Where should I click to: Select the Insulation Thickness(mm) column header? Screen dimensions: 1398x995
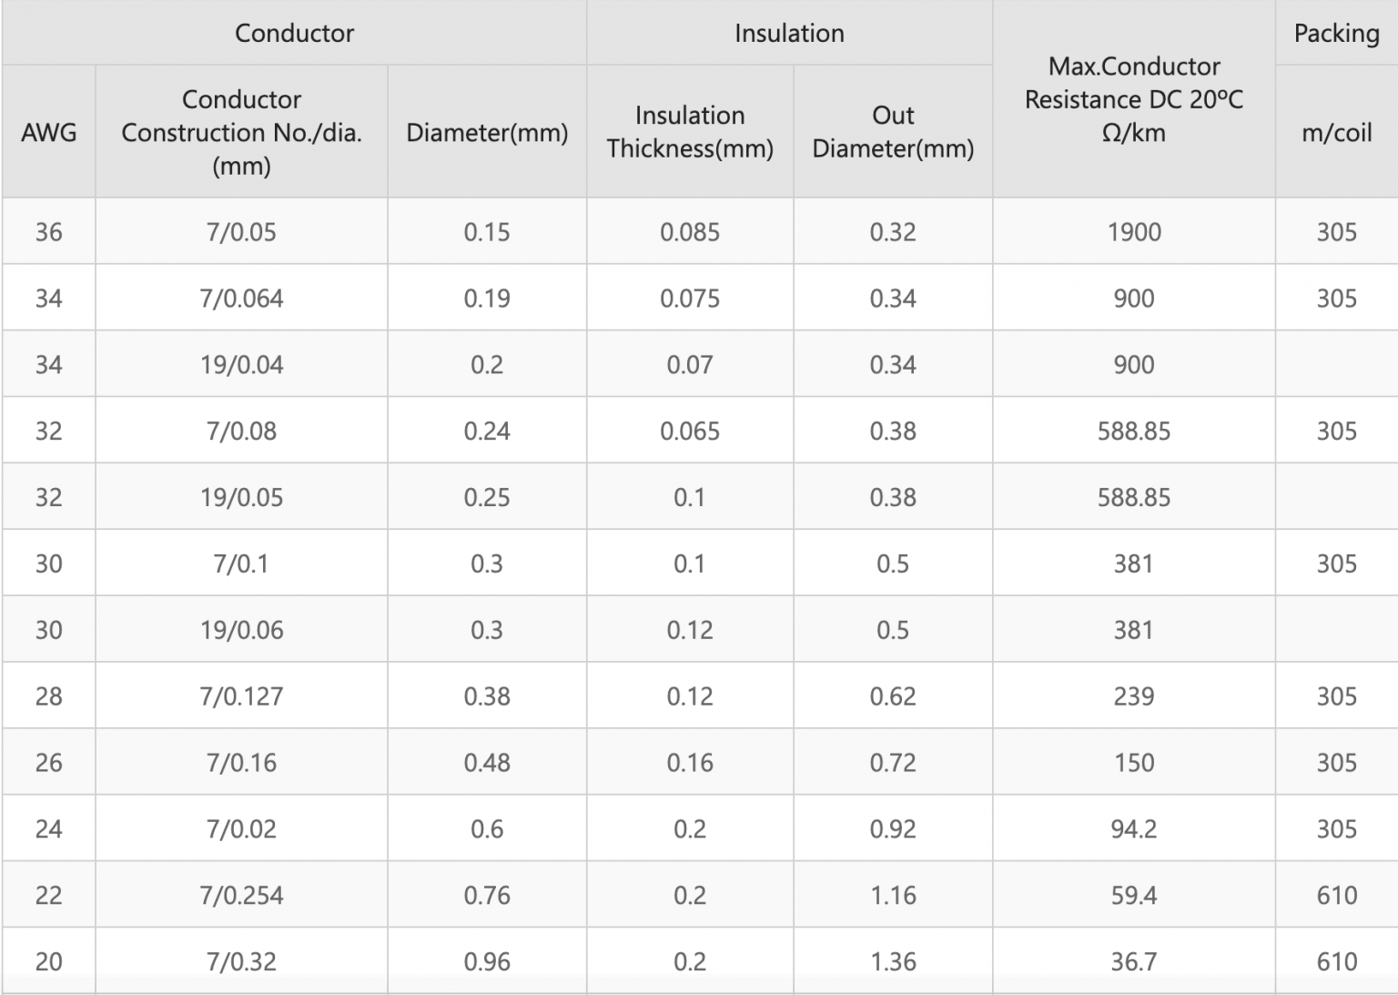pos(690,133)
